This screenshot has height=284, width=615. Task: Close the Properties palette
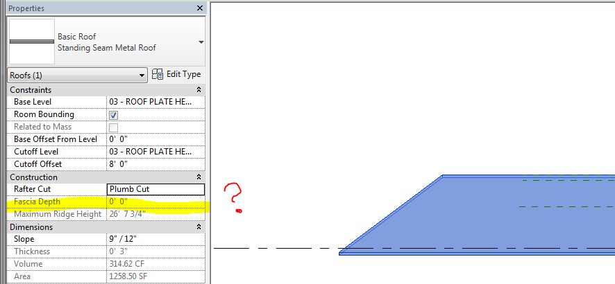(x=200, y=8)
